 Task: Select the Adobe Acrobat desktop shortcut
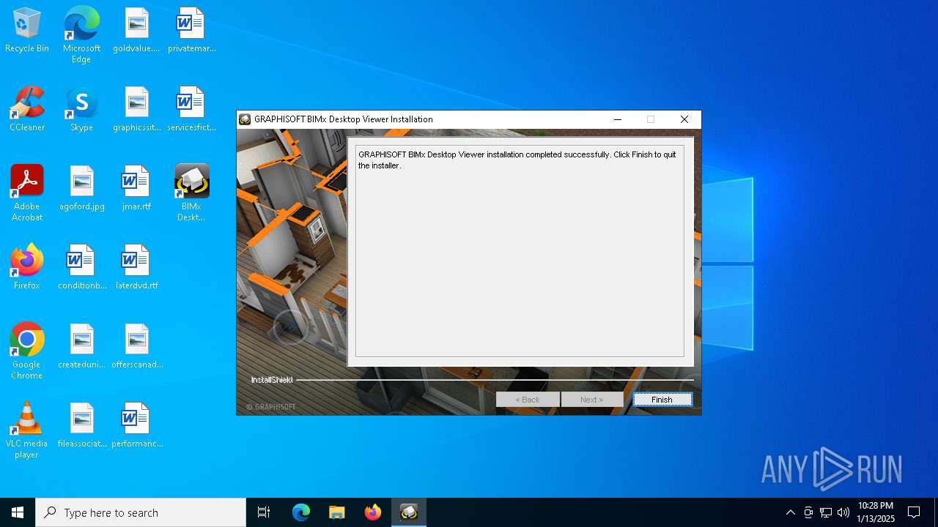27,193
